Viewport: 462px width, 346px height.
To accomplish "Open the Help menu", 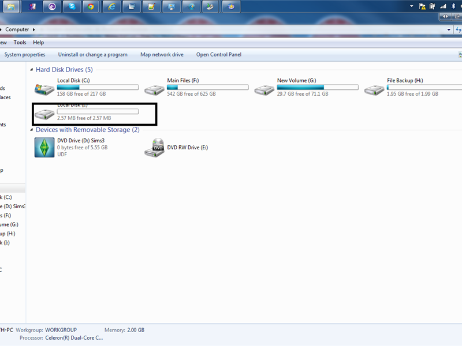I will (38, 42).
